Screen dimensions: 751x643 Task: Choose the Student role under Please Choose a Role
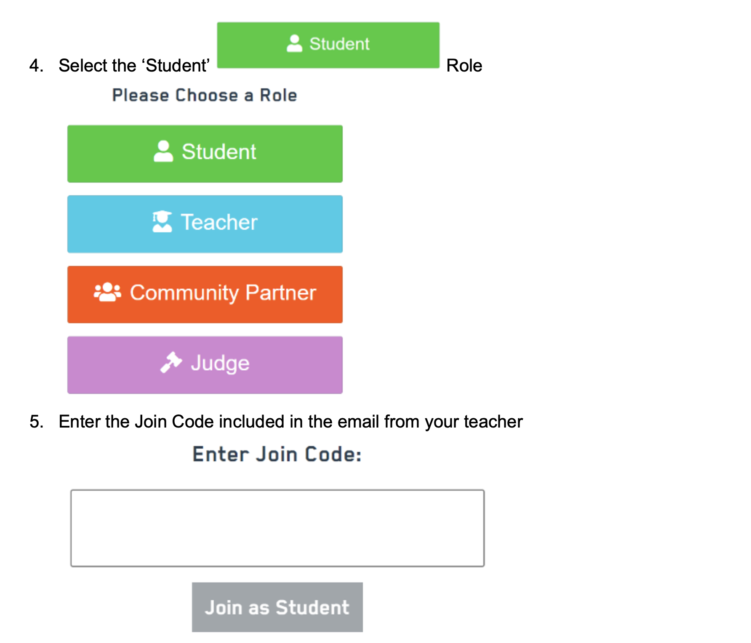(205, 154)
